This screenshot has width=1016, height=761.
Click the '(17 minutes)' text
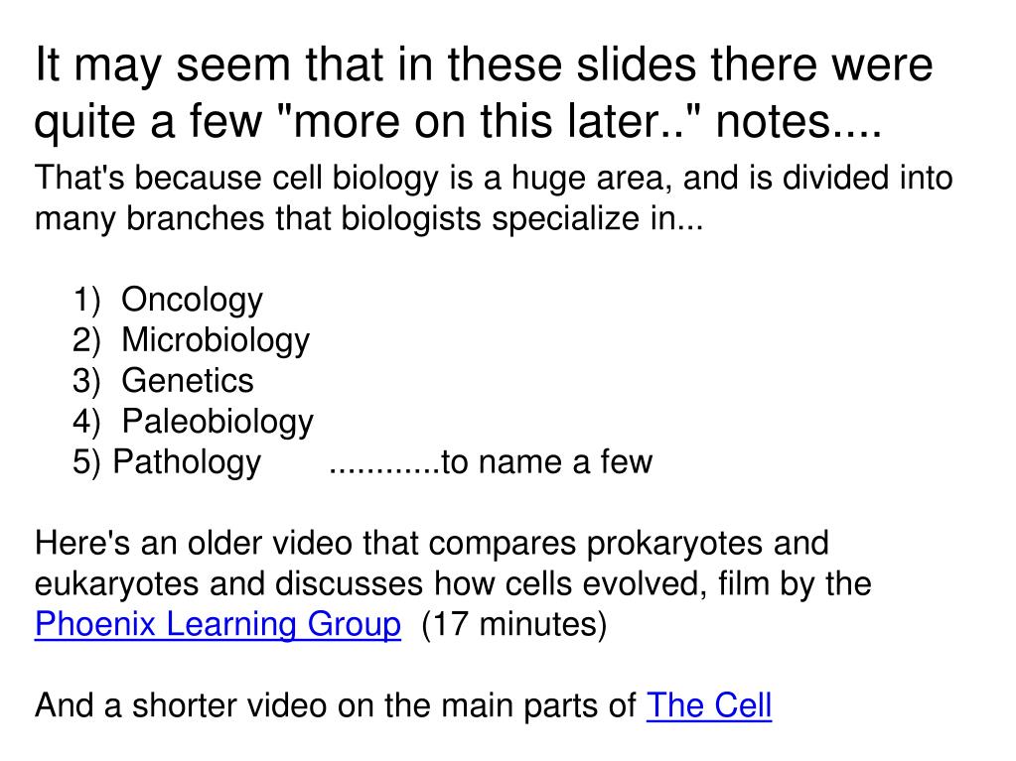click(513, 624)
